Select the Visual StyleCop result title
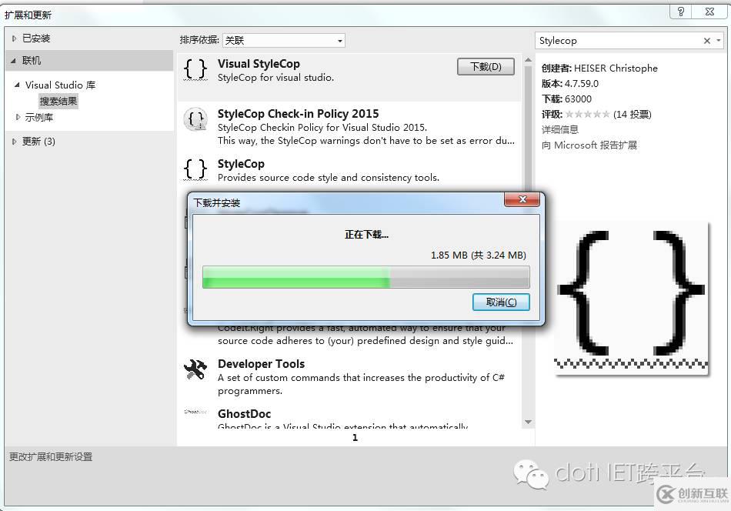Viewport: 731px width, 511px height. pyautogui.click(x=259, y=64)
